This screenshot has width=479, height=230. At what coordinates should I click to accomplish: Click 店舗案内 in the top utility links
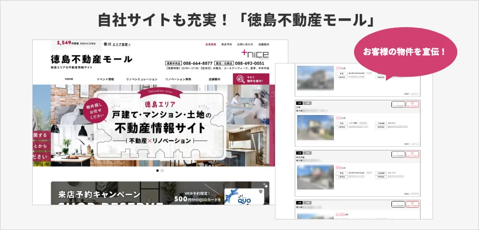tap(263, 44)
